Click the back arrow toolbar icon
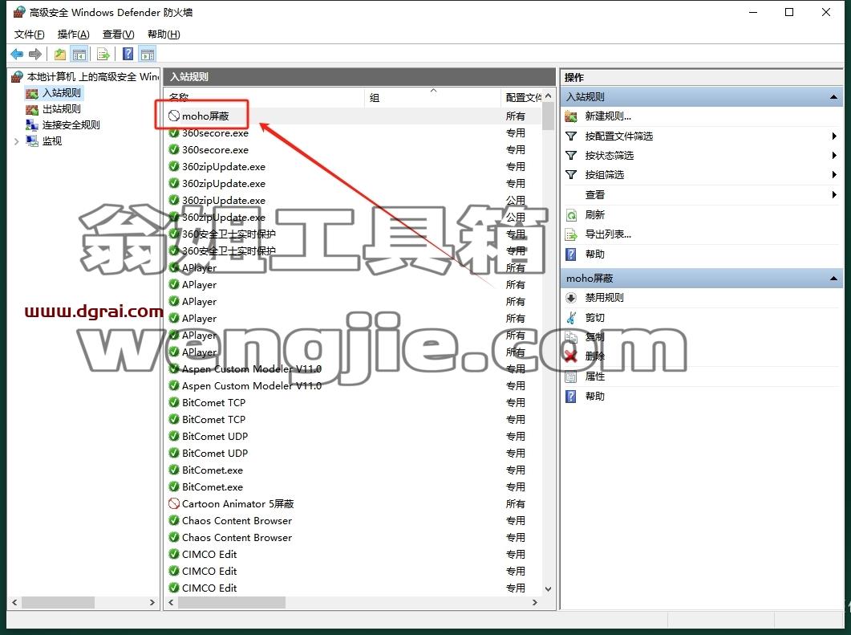The width and height of the screenshot is (851, 635). point(17,54)
